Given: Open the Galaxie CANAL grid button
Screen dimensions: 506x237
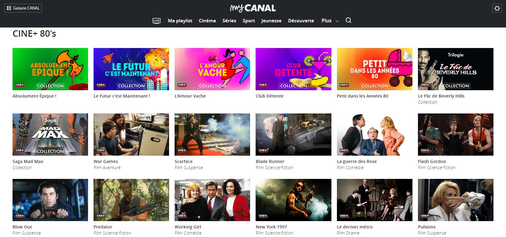Looking at the screenshot, I should 23,8.
